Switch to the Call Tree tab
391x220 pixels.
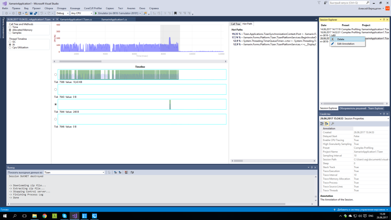pos(235,24)
